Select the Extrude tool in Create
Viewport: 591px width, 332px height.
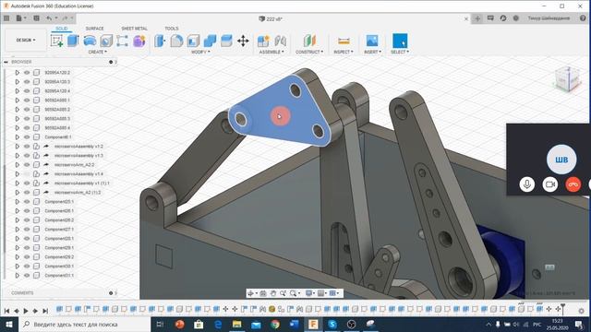pos(73,41)
